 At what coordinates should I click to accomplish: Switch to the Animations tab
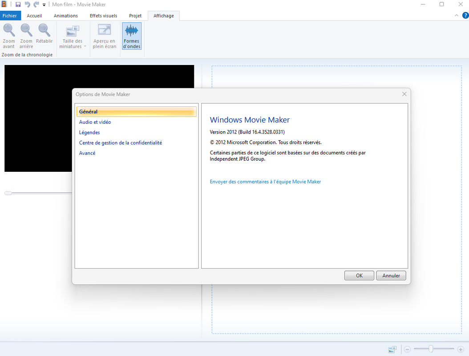pos(66,16)
